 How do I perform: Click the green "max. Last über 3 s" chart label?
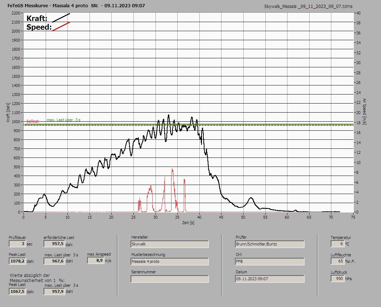click(x=63, y=120)
